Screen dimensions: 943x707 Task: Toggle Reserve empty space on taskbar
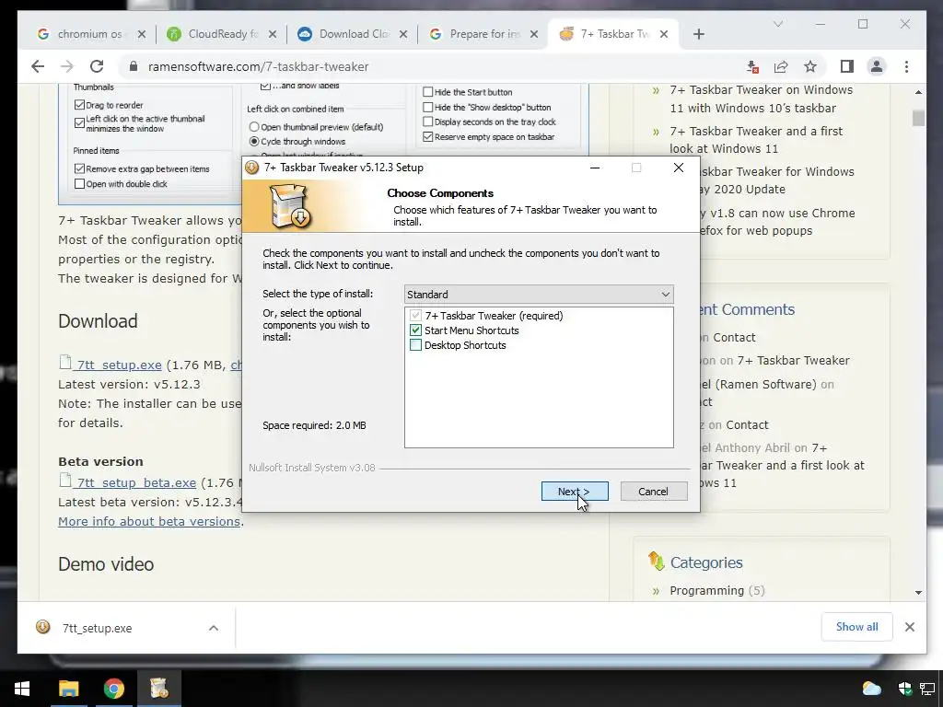click(428, 137)
